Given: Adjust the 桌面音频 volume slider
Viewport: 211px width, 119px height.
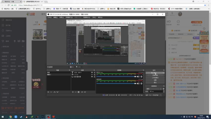Looking at the screenshot, I should pos(116,84).
